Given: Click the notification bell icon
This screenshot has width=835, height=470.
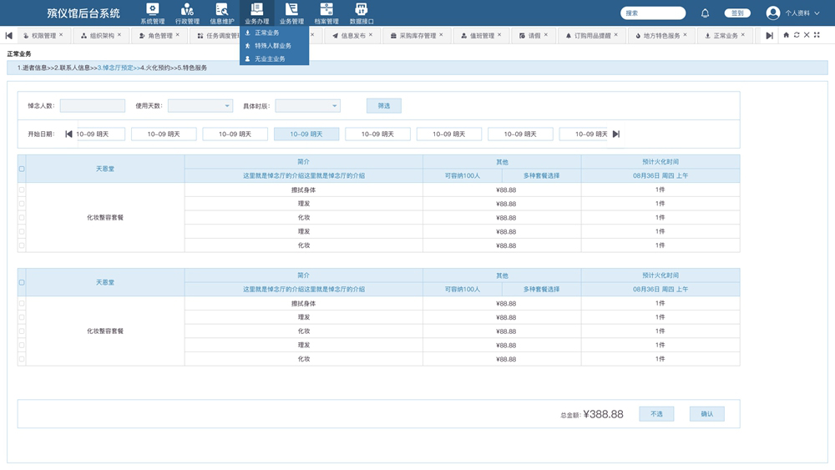Looking at the screenshot, I should click(705, 13).
